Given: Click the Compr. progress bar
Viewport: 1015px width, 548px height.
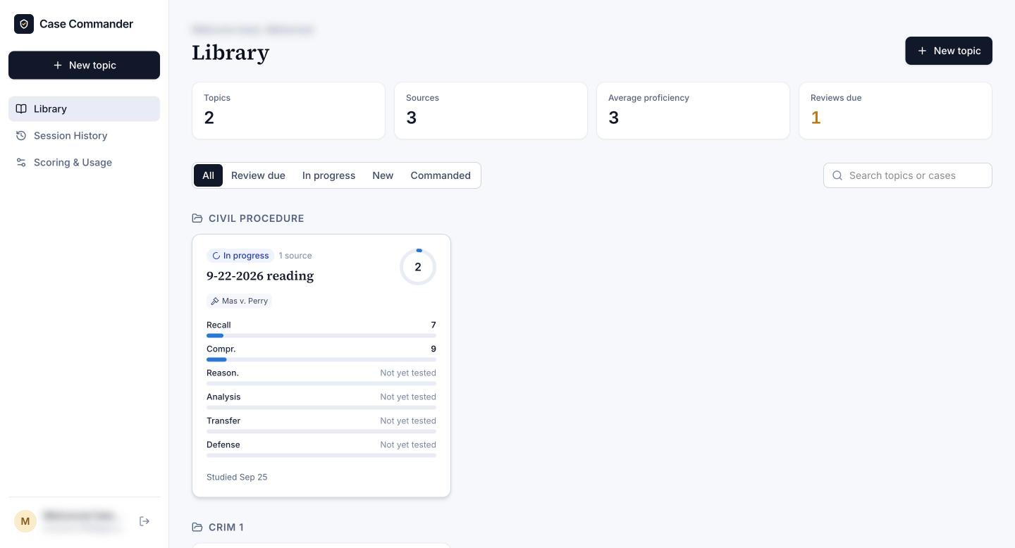Looking at the screenshot, I should [x=321, y=359].
